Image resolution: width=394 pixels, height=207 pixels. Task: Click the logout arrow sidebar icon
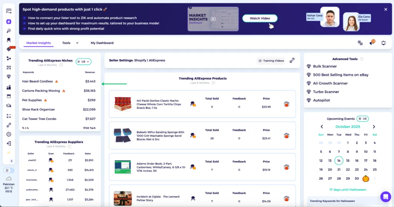coord(9,143)
